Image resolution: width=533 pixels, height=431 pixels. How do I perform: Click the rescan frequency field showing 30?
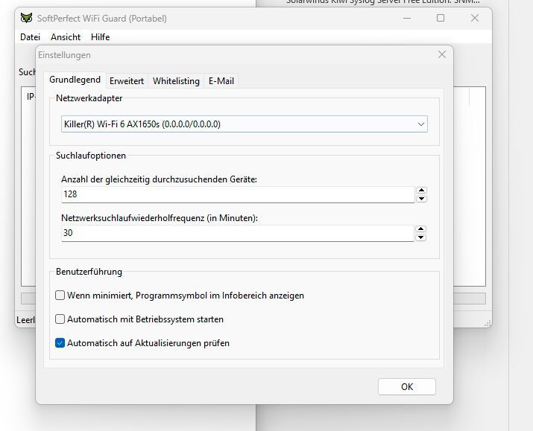pyautogui.click(x=238, y=233)
